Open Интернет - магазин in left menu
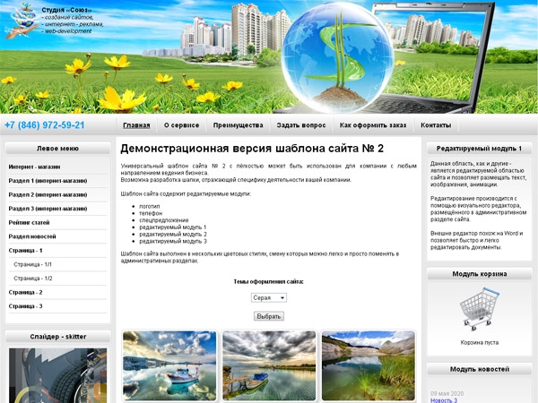 tap(34, 167)
